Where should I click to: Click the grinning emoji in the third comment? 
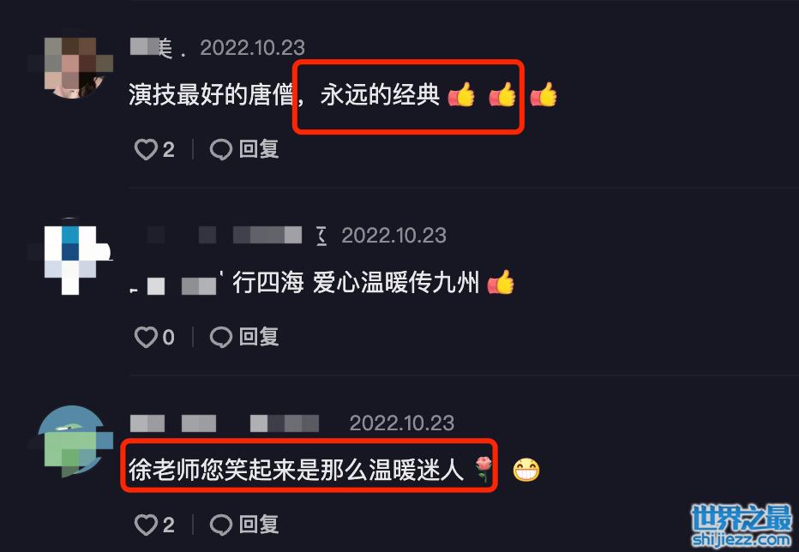point(526,470)
